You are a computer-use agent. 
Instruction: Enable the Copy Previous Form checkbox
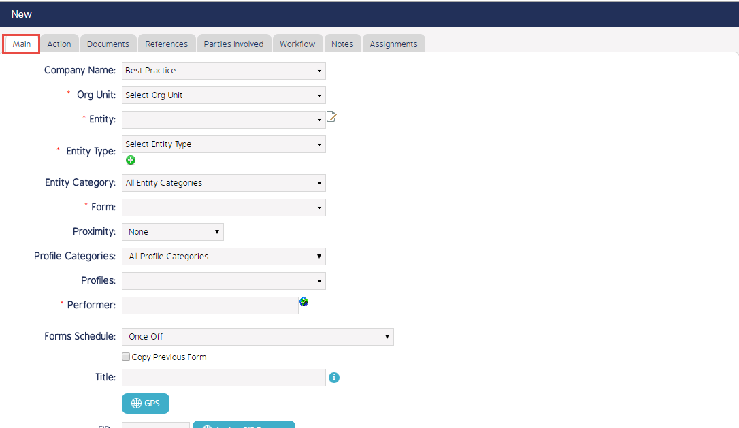[x=126, y=357]
